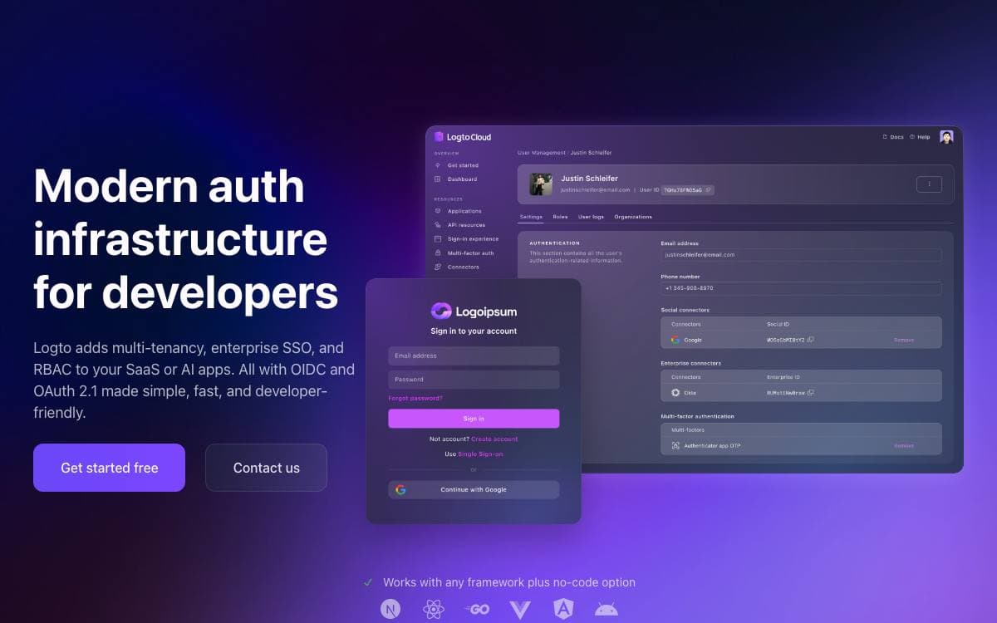Follow the Create account link

(494, 439)
